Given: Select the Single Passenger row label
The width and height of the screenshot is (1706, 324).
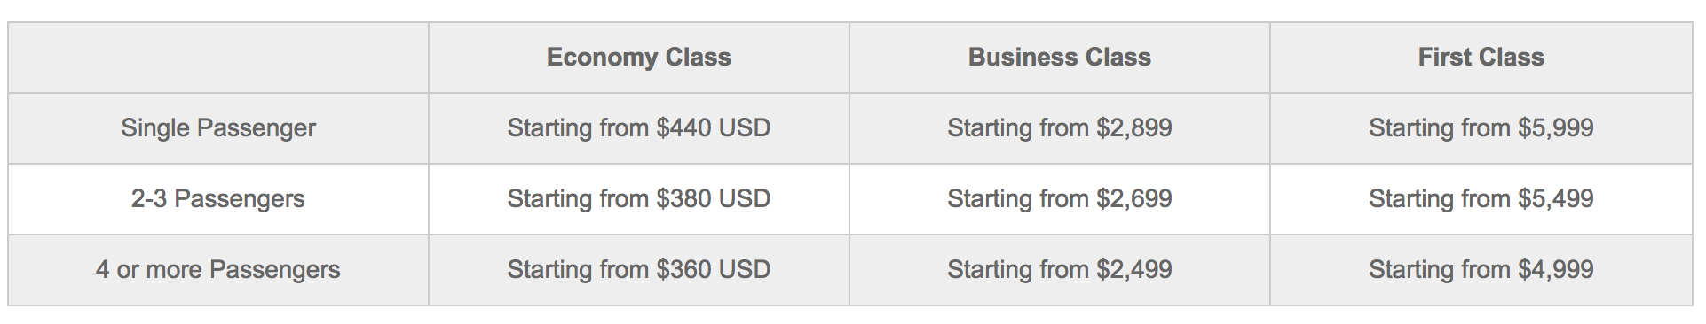Looking at the screenshot, I should click(x=218, y=128).
